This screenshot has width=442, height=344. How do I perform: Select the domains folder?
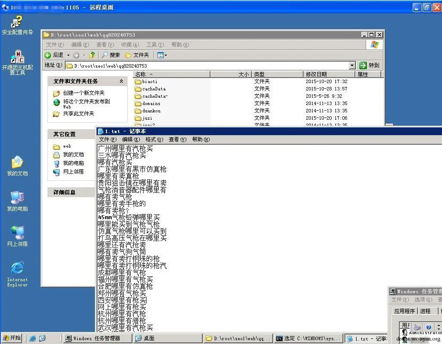tap(147, 104)
